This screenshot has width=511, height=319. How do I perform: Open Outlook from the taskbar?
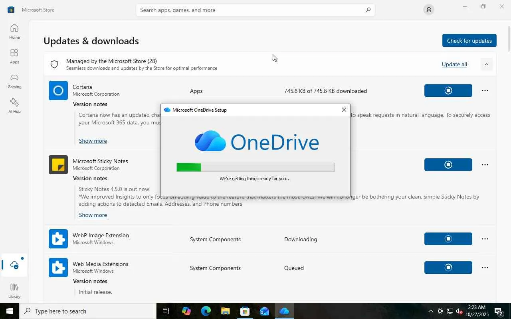(264, 311)
